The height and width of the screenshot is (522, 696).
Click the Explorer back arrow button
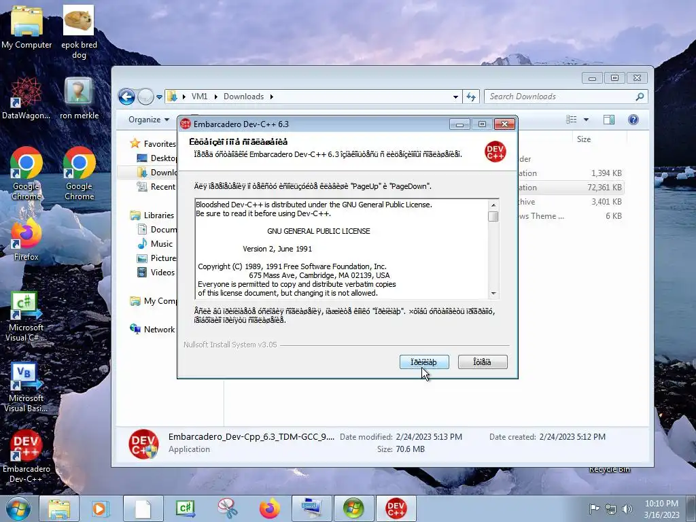tap(126, 97)
